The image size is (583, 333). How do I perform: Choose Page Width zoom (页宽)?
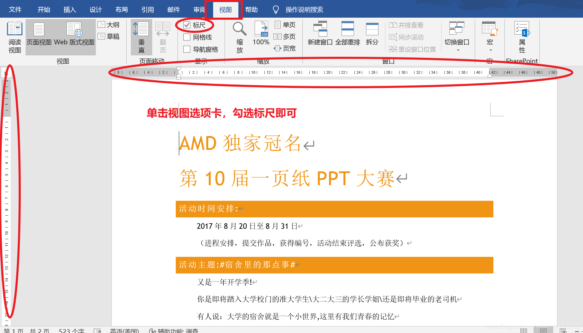tap(285, 48)
